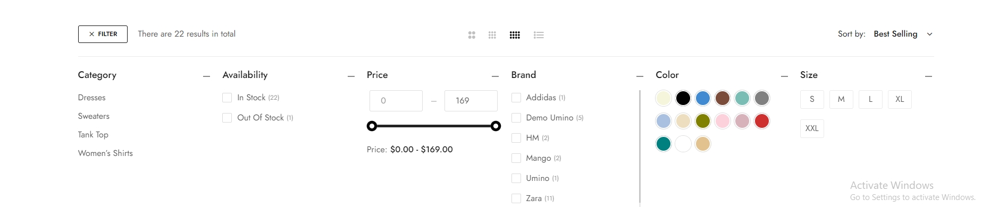This screenshot has width=1007, height=217.
Task: Select the four-column grid view icon
Action: point(515,35)
